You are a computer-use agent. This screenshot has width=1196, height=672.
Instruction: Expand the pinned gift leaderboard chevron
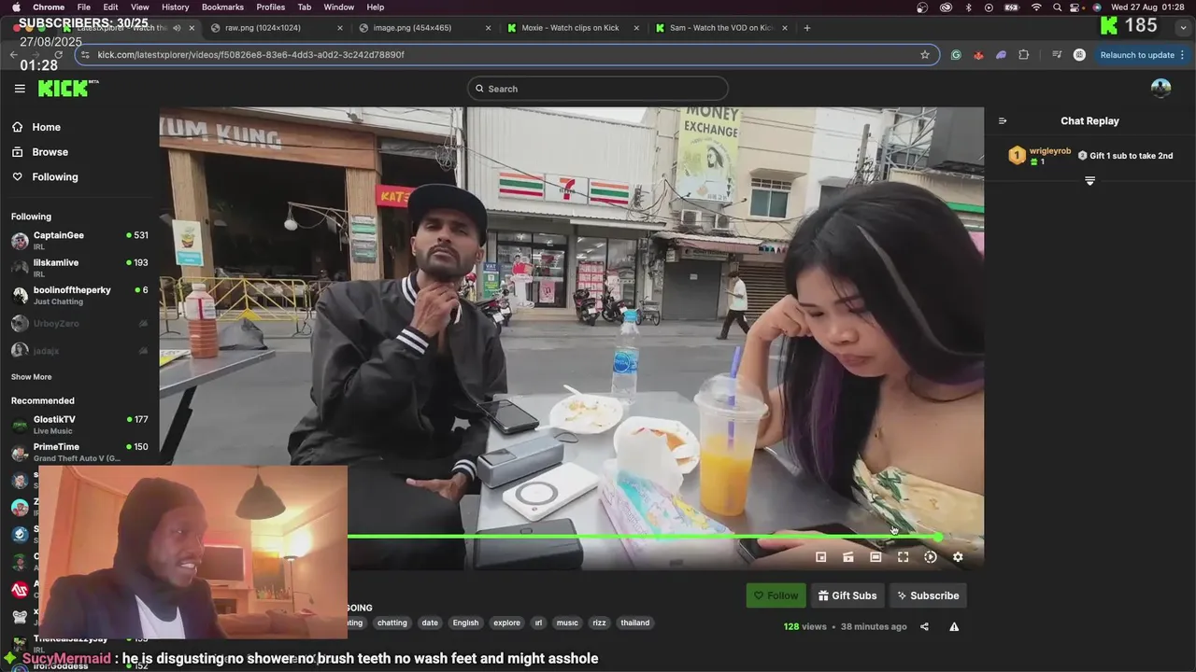[1089, 181]
